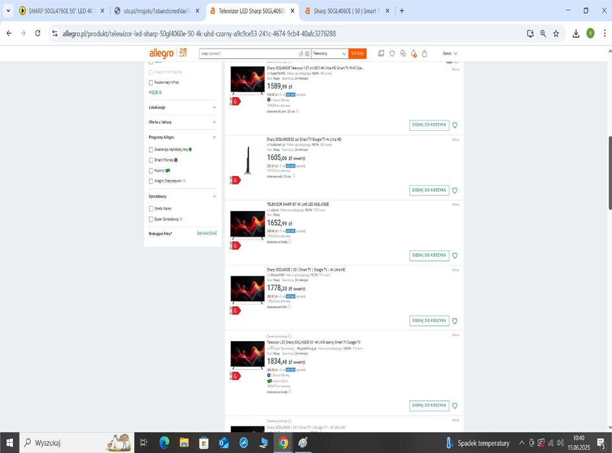
Task: Open the Dawid account dropdown
Action: coord(449,54)
